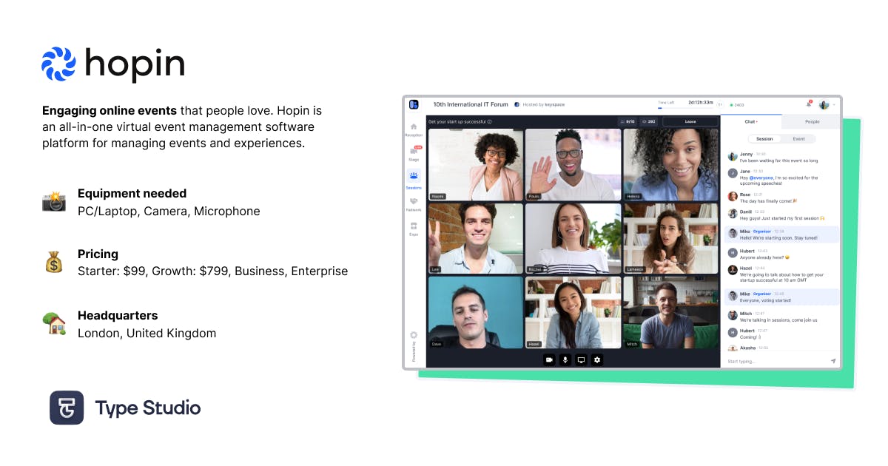
Task: Click the Powered by Hopin icon in sidebar
Action: pos(414,335)
